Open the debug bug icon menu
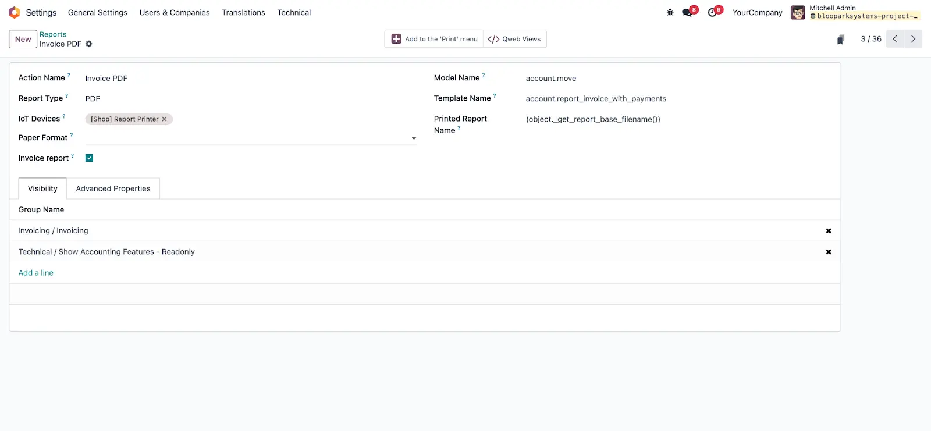The height and width of the screenshot is (431, 931). (x=670, y=12)
